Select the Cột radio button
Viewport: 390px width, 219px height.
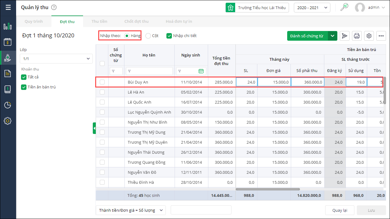(148, 36)
